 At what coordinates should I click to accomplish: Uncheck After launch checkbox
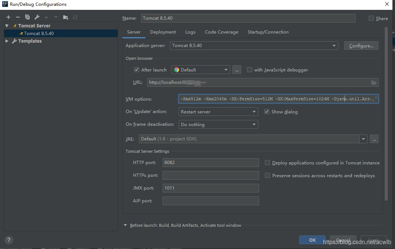point(137,70)
